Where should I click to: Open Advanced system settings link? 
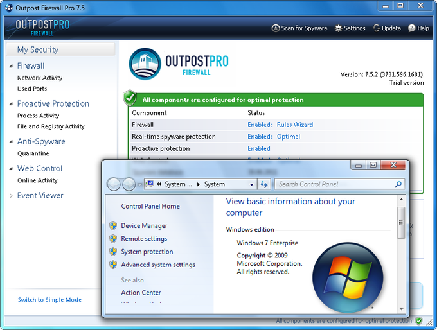click(158, 265)
